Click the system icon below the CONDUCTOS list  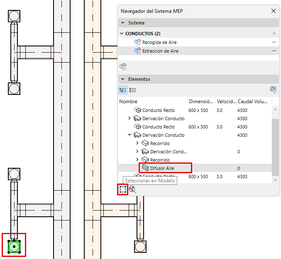tap(123, 67)
